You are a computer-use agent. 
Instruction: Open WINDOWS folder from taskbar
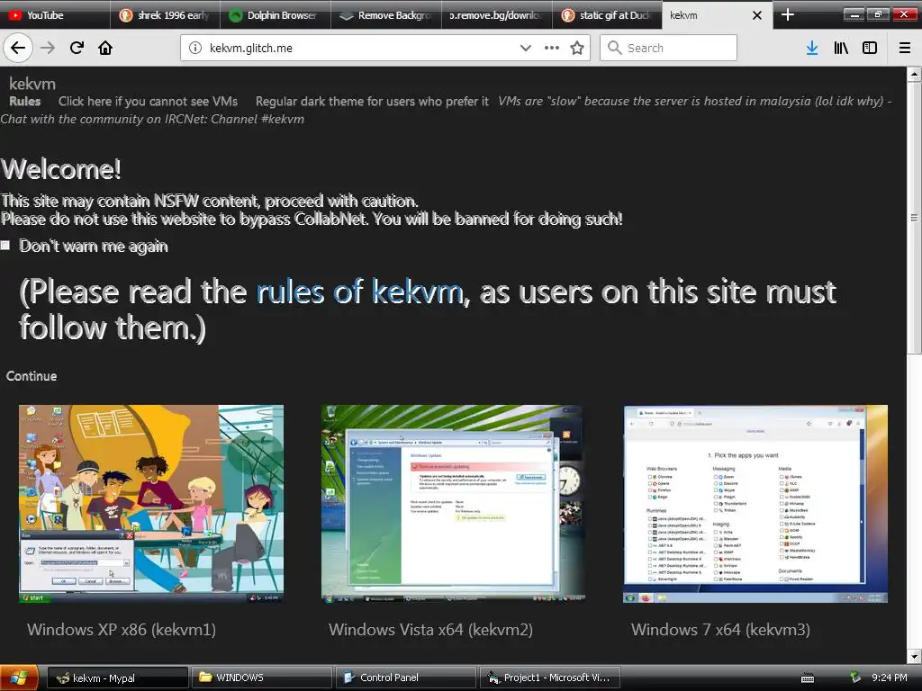coord(262,678)
